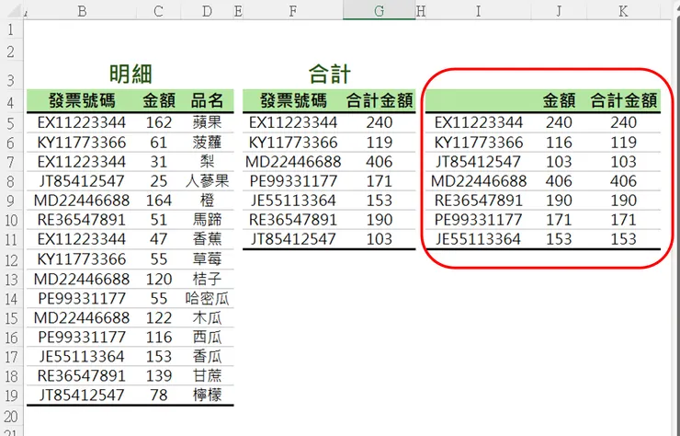The width and height of the screenshot is (680, 436).
Task: Click EX11223344 in cell I5
Action: coord(478,122)
